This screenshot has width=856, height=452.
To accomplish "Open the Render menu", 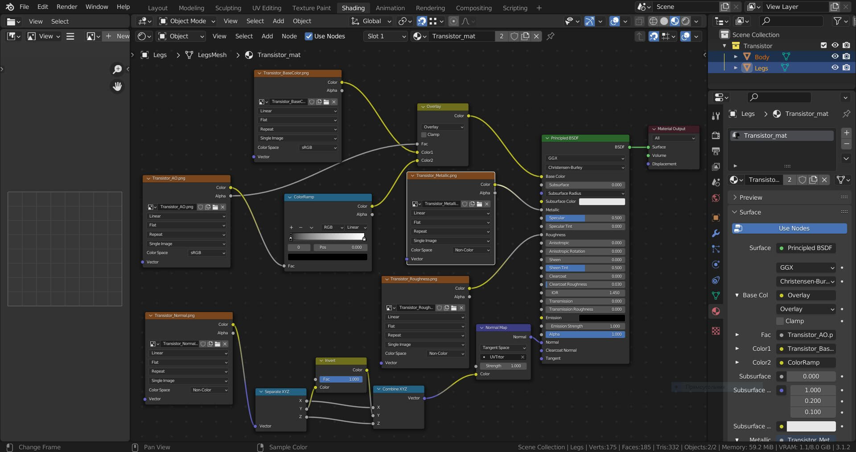I will coord(66,7).
